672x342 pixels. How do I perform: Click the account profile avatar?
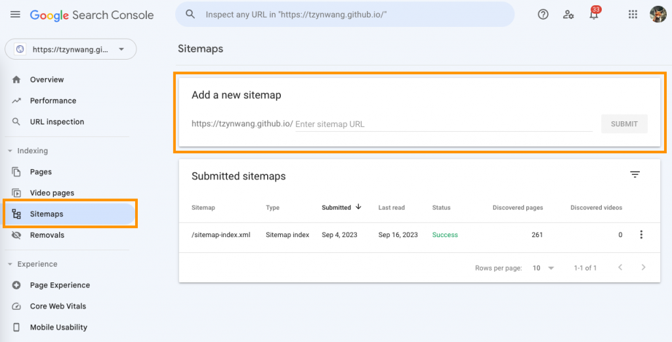pyautogui.click(x=658, y=14)
